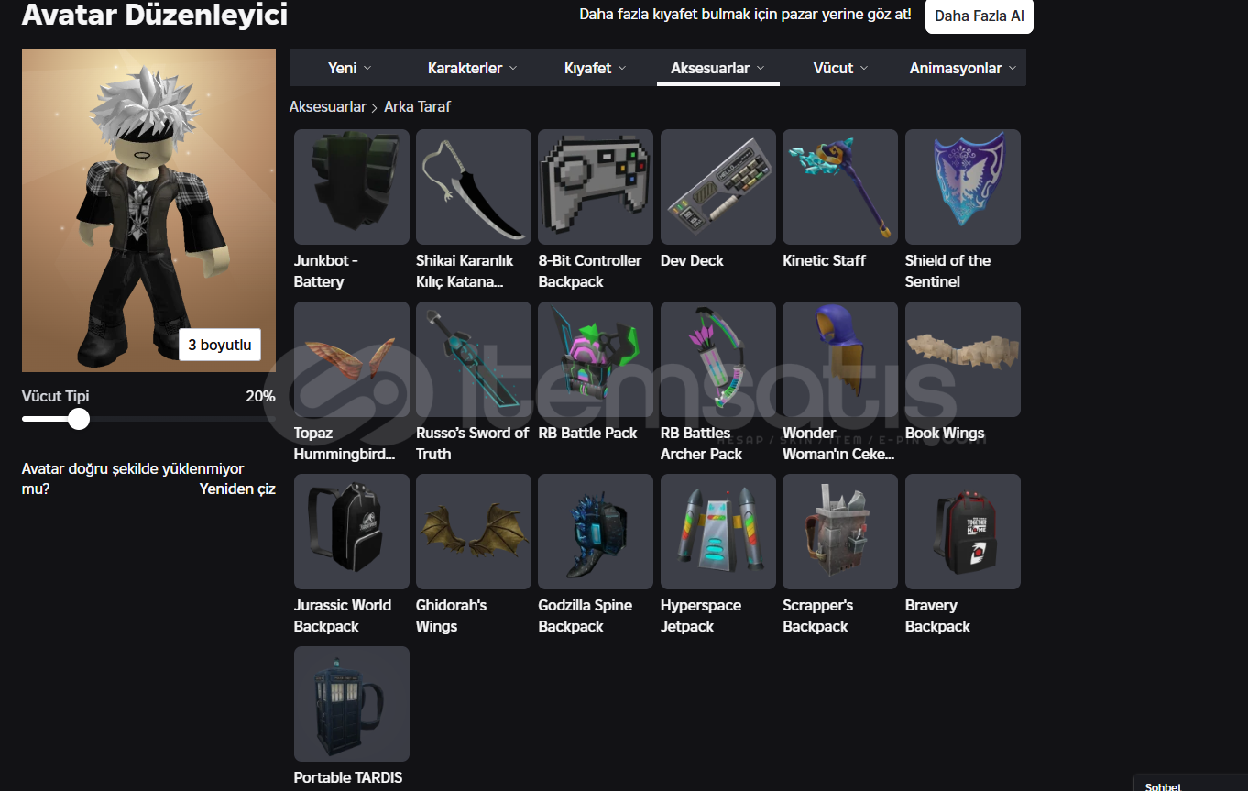Click the "RB Battle Pack" label
This screenshot has height=791, width=1248.
(587, 433)
